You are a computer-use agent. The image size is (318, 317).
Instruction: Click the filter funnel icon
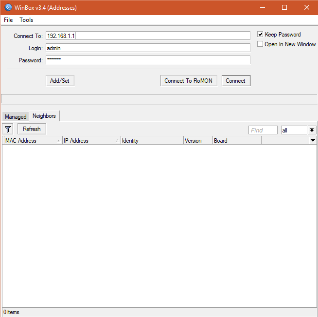[x=8, y=129]
